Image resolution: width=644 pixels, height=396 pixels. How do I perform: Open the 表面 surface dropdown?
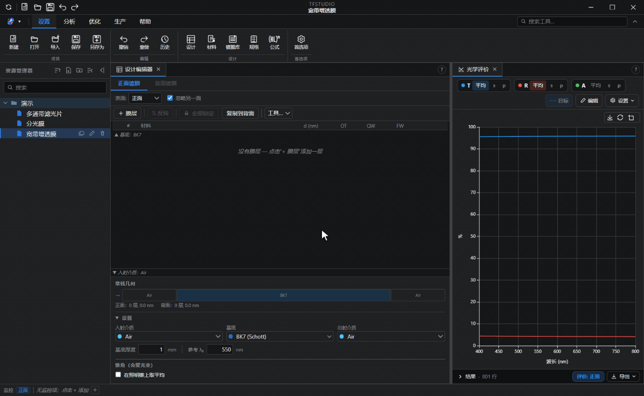(x=145, y=98)
